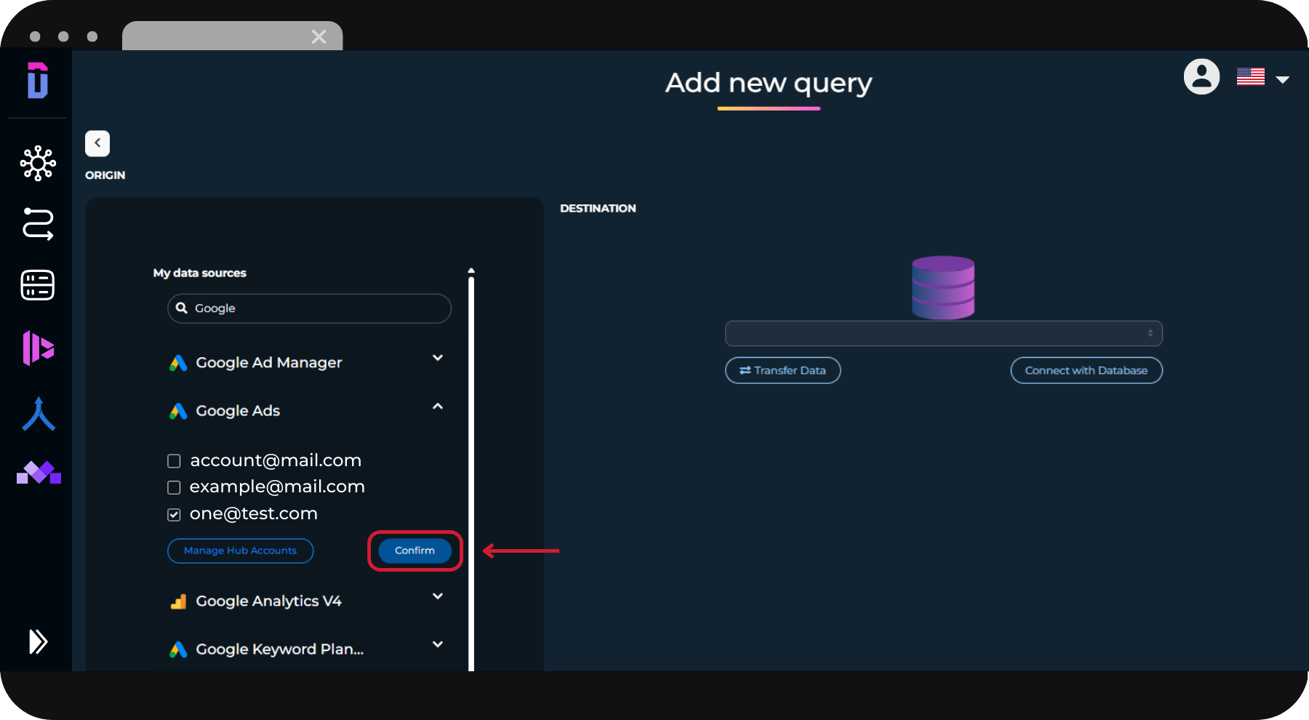Collapse the Google Ads section

pyautogui.click(x=438, y=407)
